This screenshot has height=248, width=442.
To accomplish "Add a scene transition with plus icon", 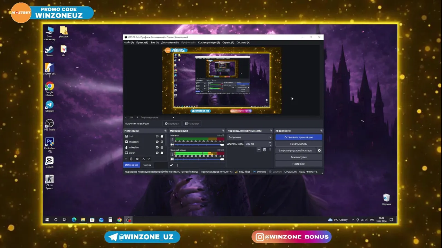I will coord(259,150).
